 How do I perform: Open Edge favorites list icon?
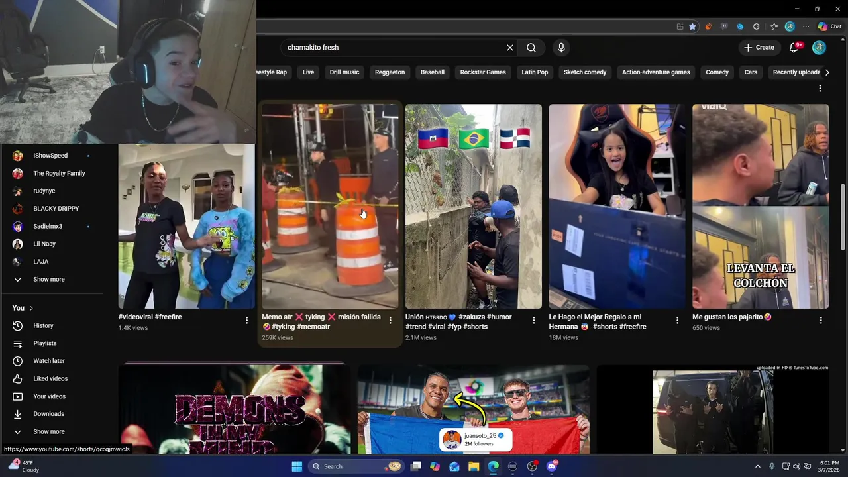pyautogui.click(x=774, y=26)
